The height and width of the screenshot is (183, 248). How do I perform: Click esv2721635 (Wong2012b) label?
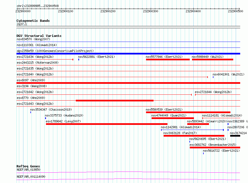(35, 68)
